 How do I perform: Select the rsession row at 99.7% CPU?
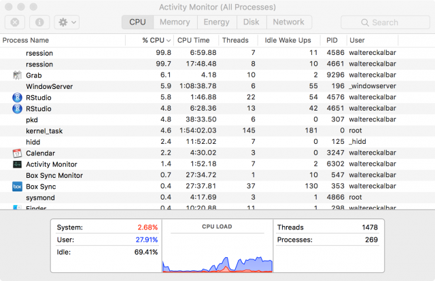217,64
